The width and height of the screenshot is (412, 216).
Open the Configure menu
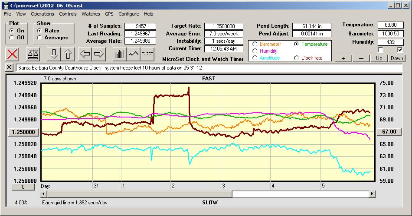click(128, 14)
